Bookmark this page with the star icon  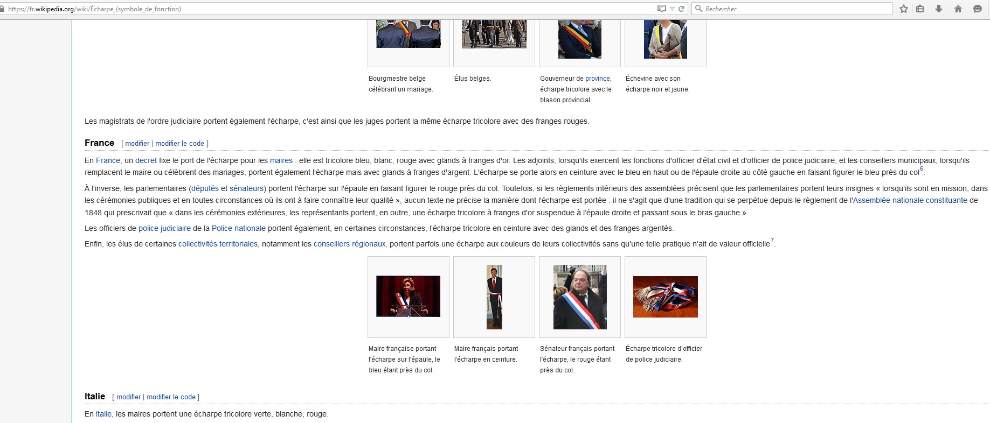(x=904, y=9)
